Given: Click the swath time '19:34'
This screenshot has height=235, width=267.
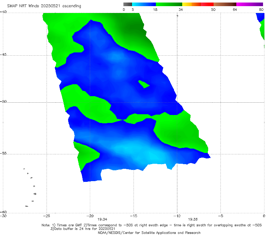Looking at the screenshot, I should [102, 219].
